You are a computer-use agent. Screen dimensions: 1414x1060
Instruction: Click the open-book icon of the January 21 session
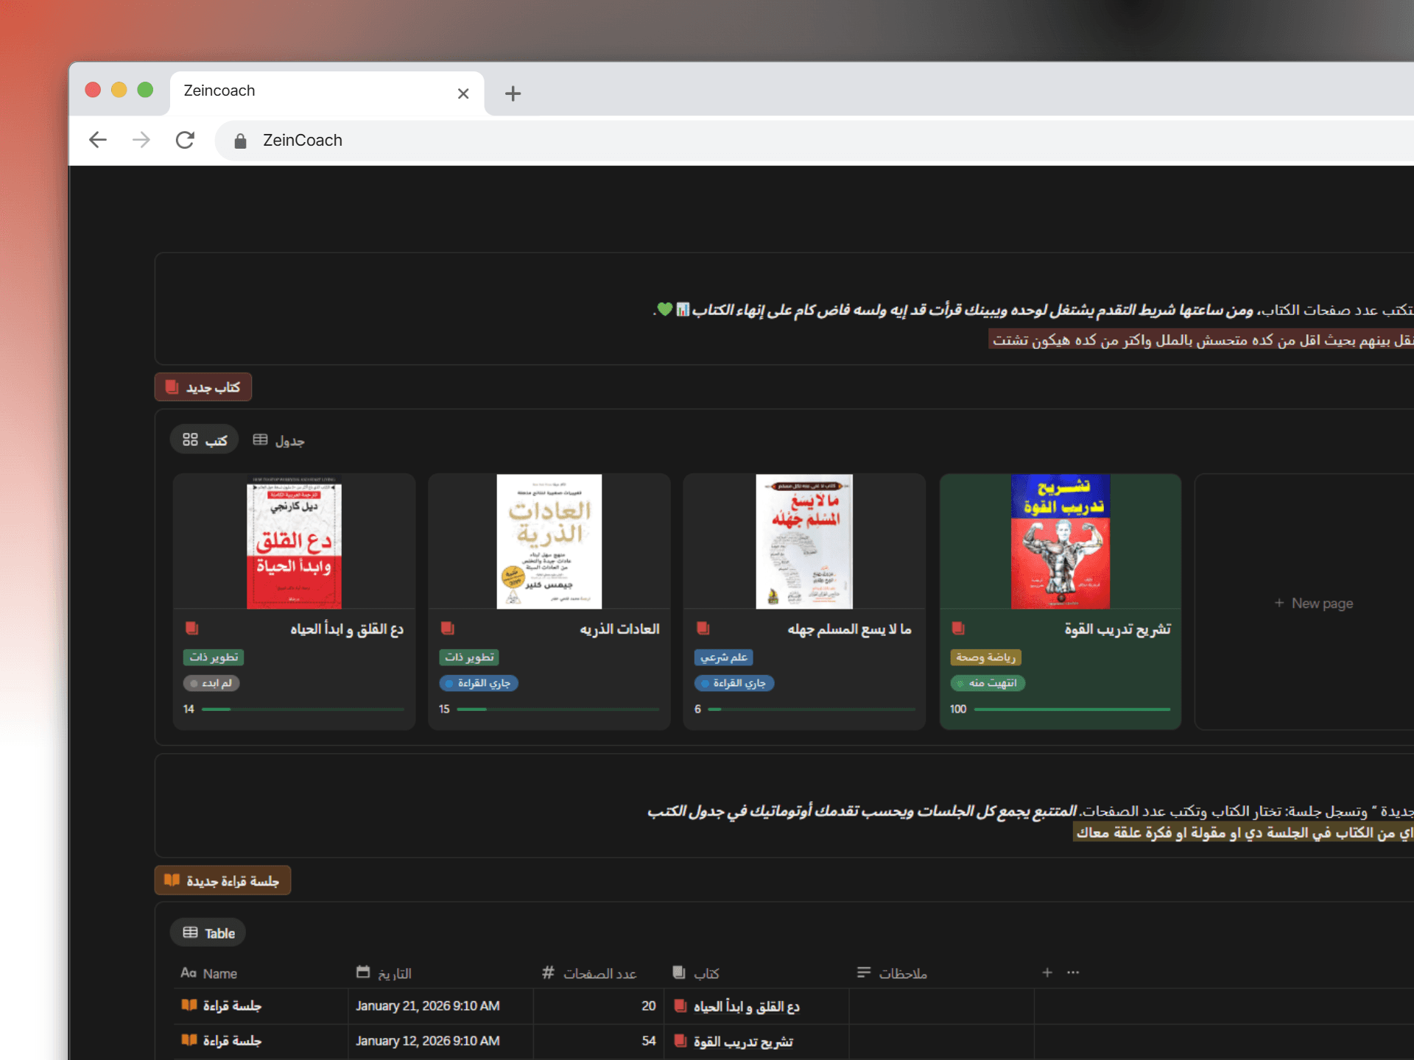click(189, 1006)
